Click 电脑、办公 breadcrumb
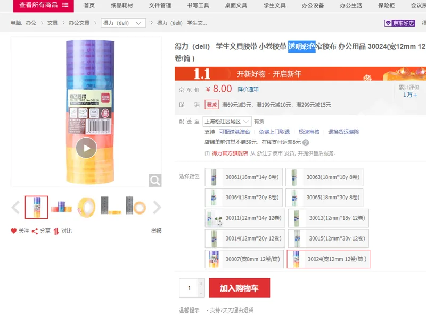Image resolution: width=426 pixels, height=317 pixels. pos(23,23)
